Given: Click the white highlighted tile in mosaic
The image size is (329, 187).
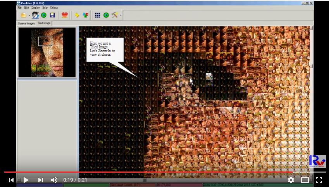Looking at the screenshot, I should point(209,76).
